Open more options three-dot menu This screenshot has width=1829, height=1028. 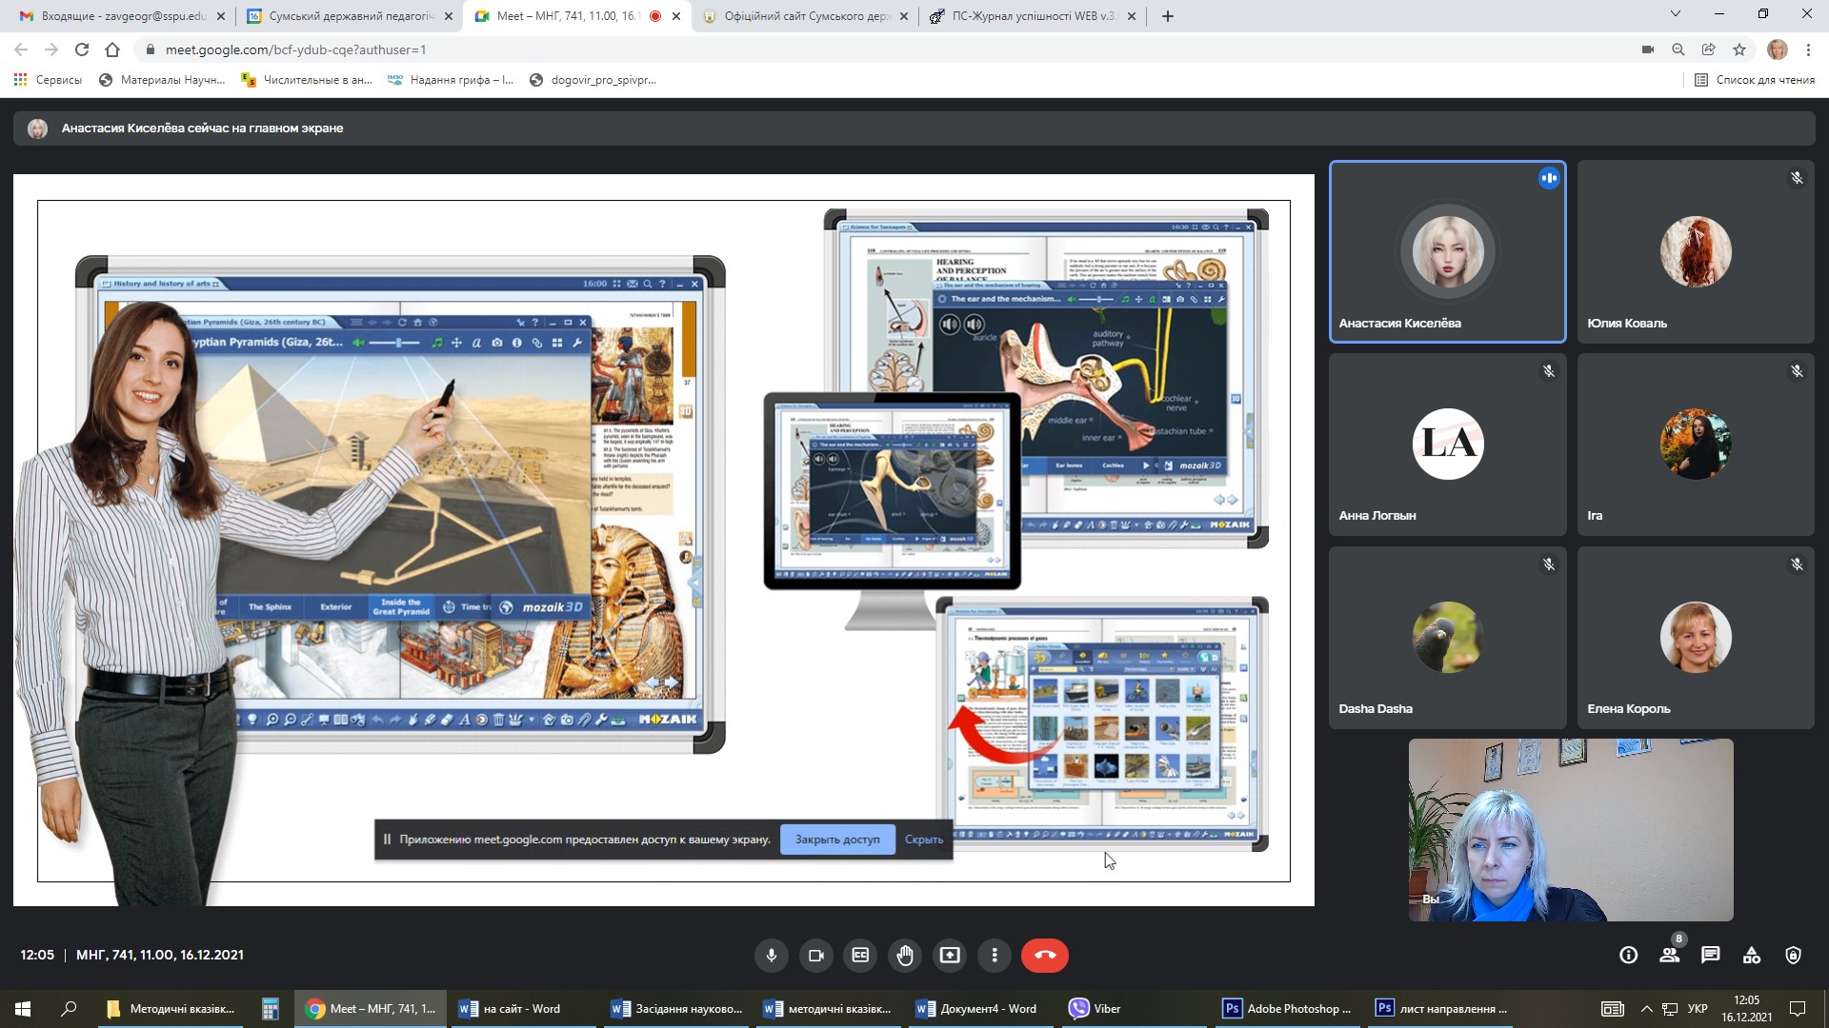[x=995, y=956]
